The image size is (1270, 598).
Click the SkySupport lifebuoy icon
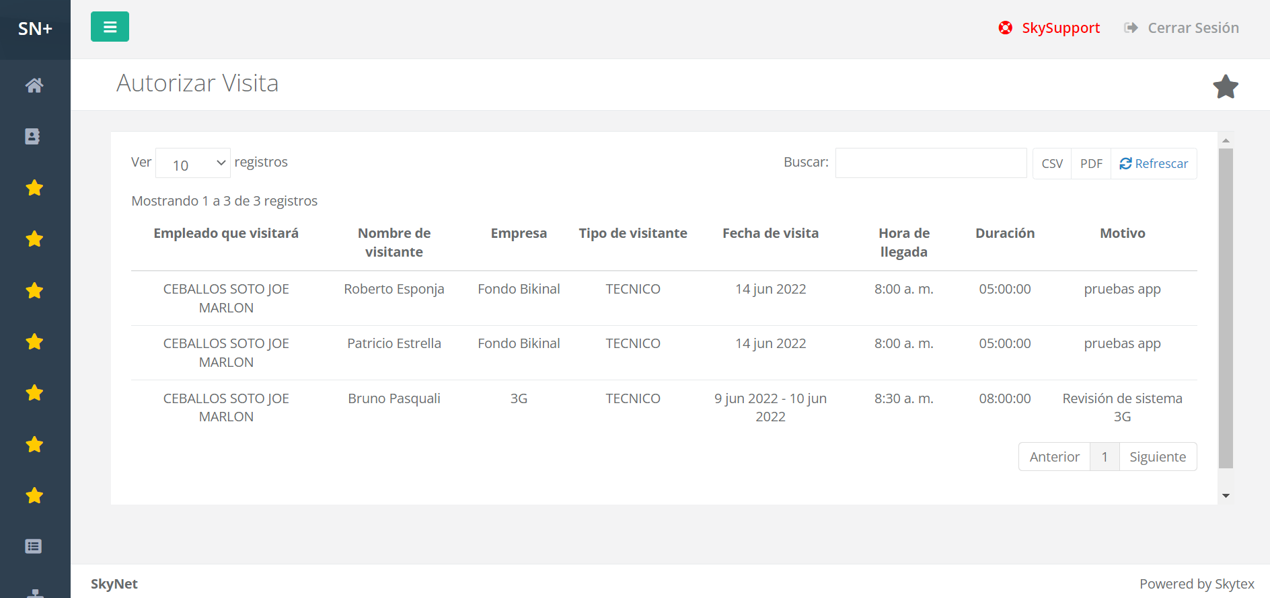click(x=1006, y=28)
